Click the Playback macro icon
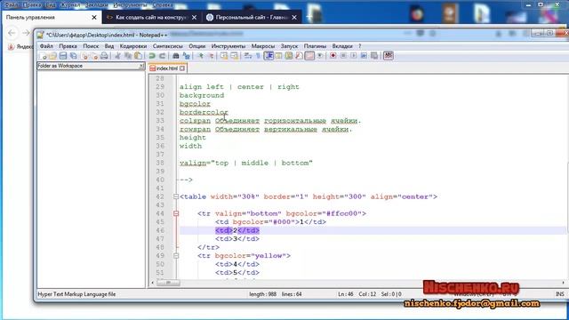 point(354,56)
